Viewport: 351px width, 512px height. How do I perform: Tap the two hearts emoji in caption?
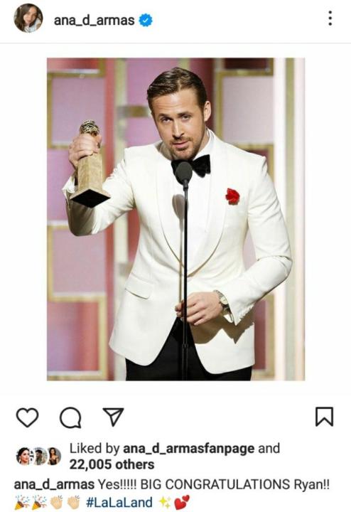182,502
